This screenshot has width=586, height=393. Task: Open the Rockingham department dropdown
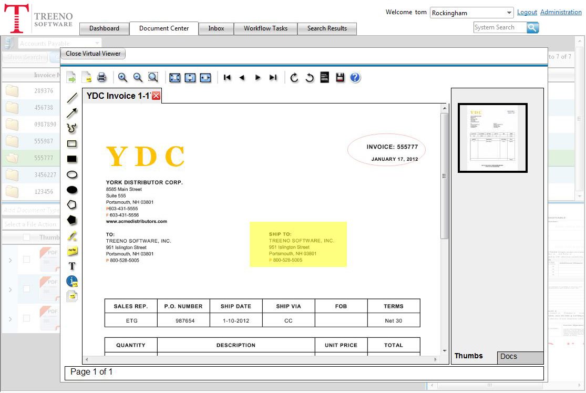tap(471, 13)
